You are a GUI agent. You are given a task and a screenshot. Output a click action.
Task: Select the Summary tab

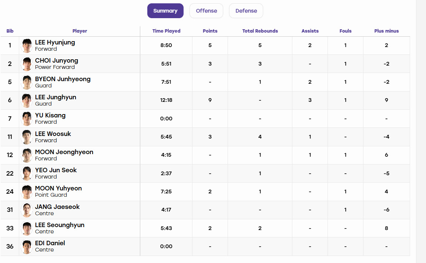(x=165, y=11)
